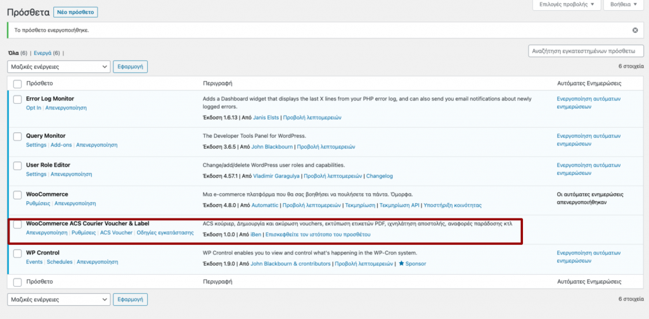649x319 pixels.
Task: Open User Role Editor Changelog
Action: (x=380, y=175)
